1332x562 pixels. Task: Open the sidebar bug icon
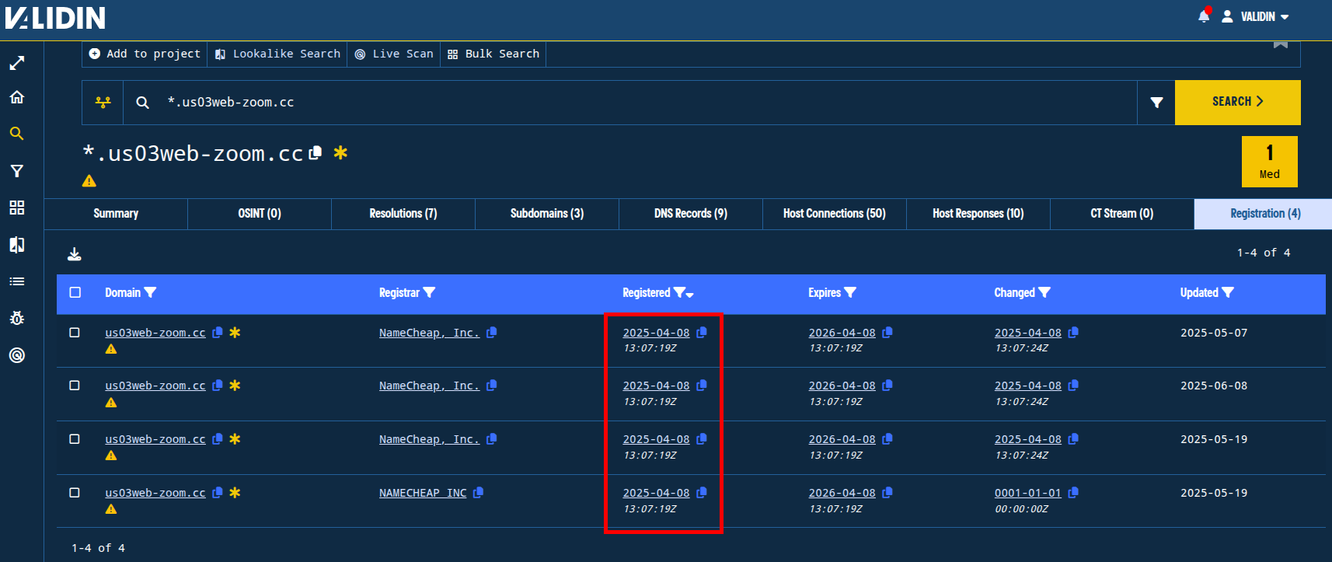point(17,318)
